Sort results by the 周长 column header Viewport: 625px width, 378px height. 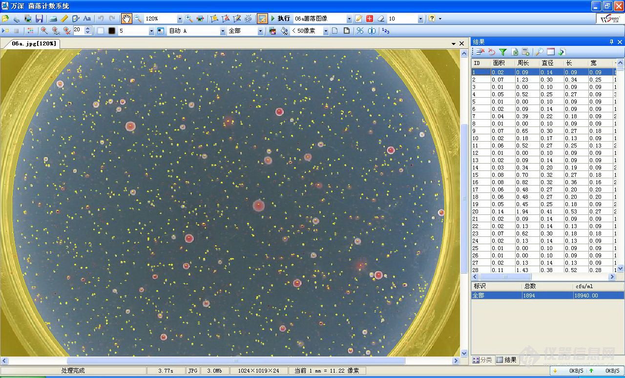click(527, 63)
